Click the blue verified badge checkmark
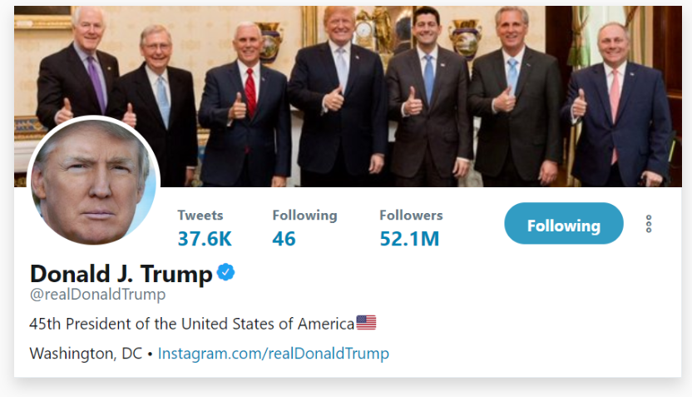The height and width of the screenshot is (397, 692). tap(225, 271)
